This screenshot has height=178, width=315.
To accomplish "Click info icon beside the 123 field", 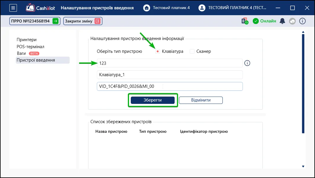I will (247, 63).
